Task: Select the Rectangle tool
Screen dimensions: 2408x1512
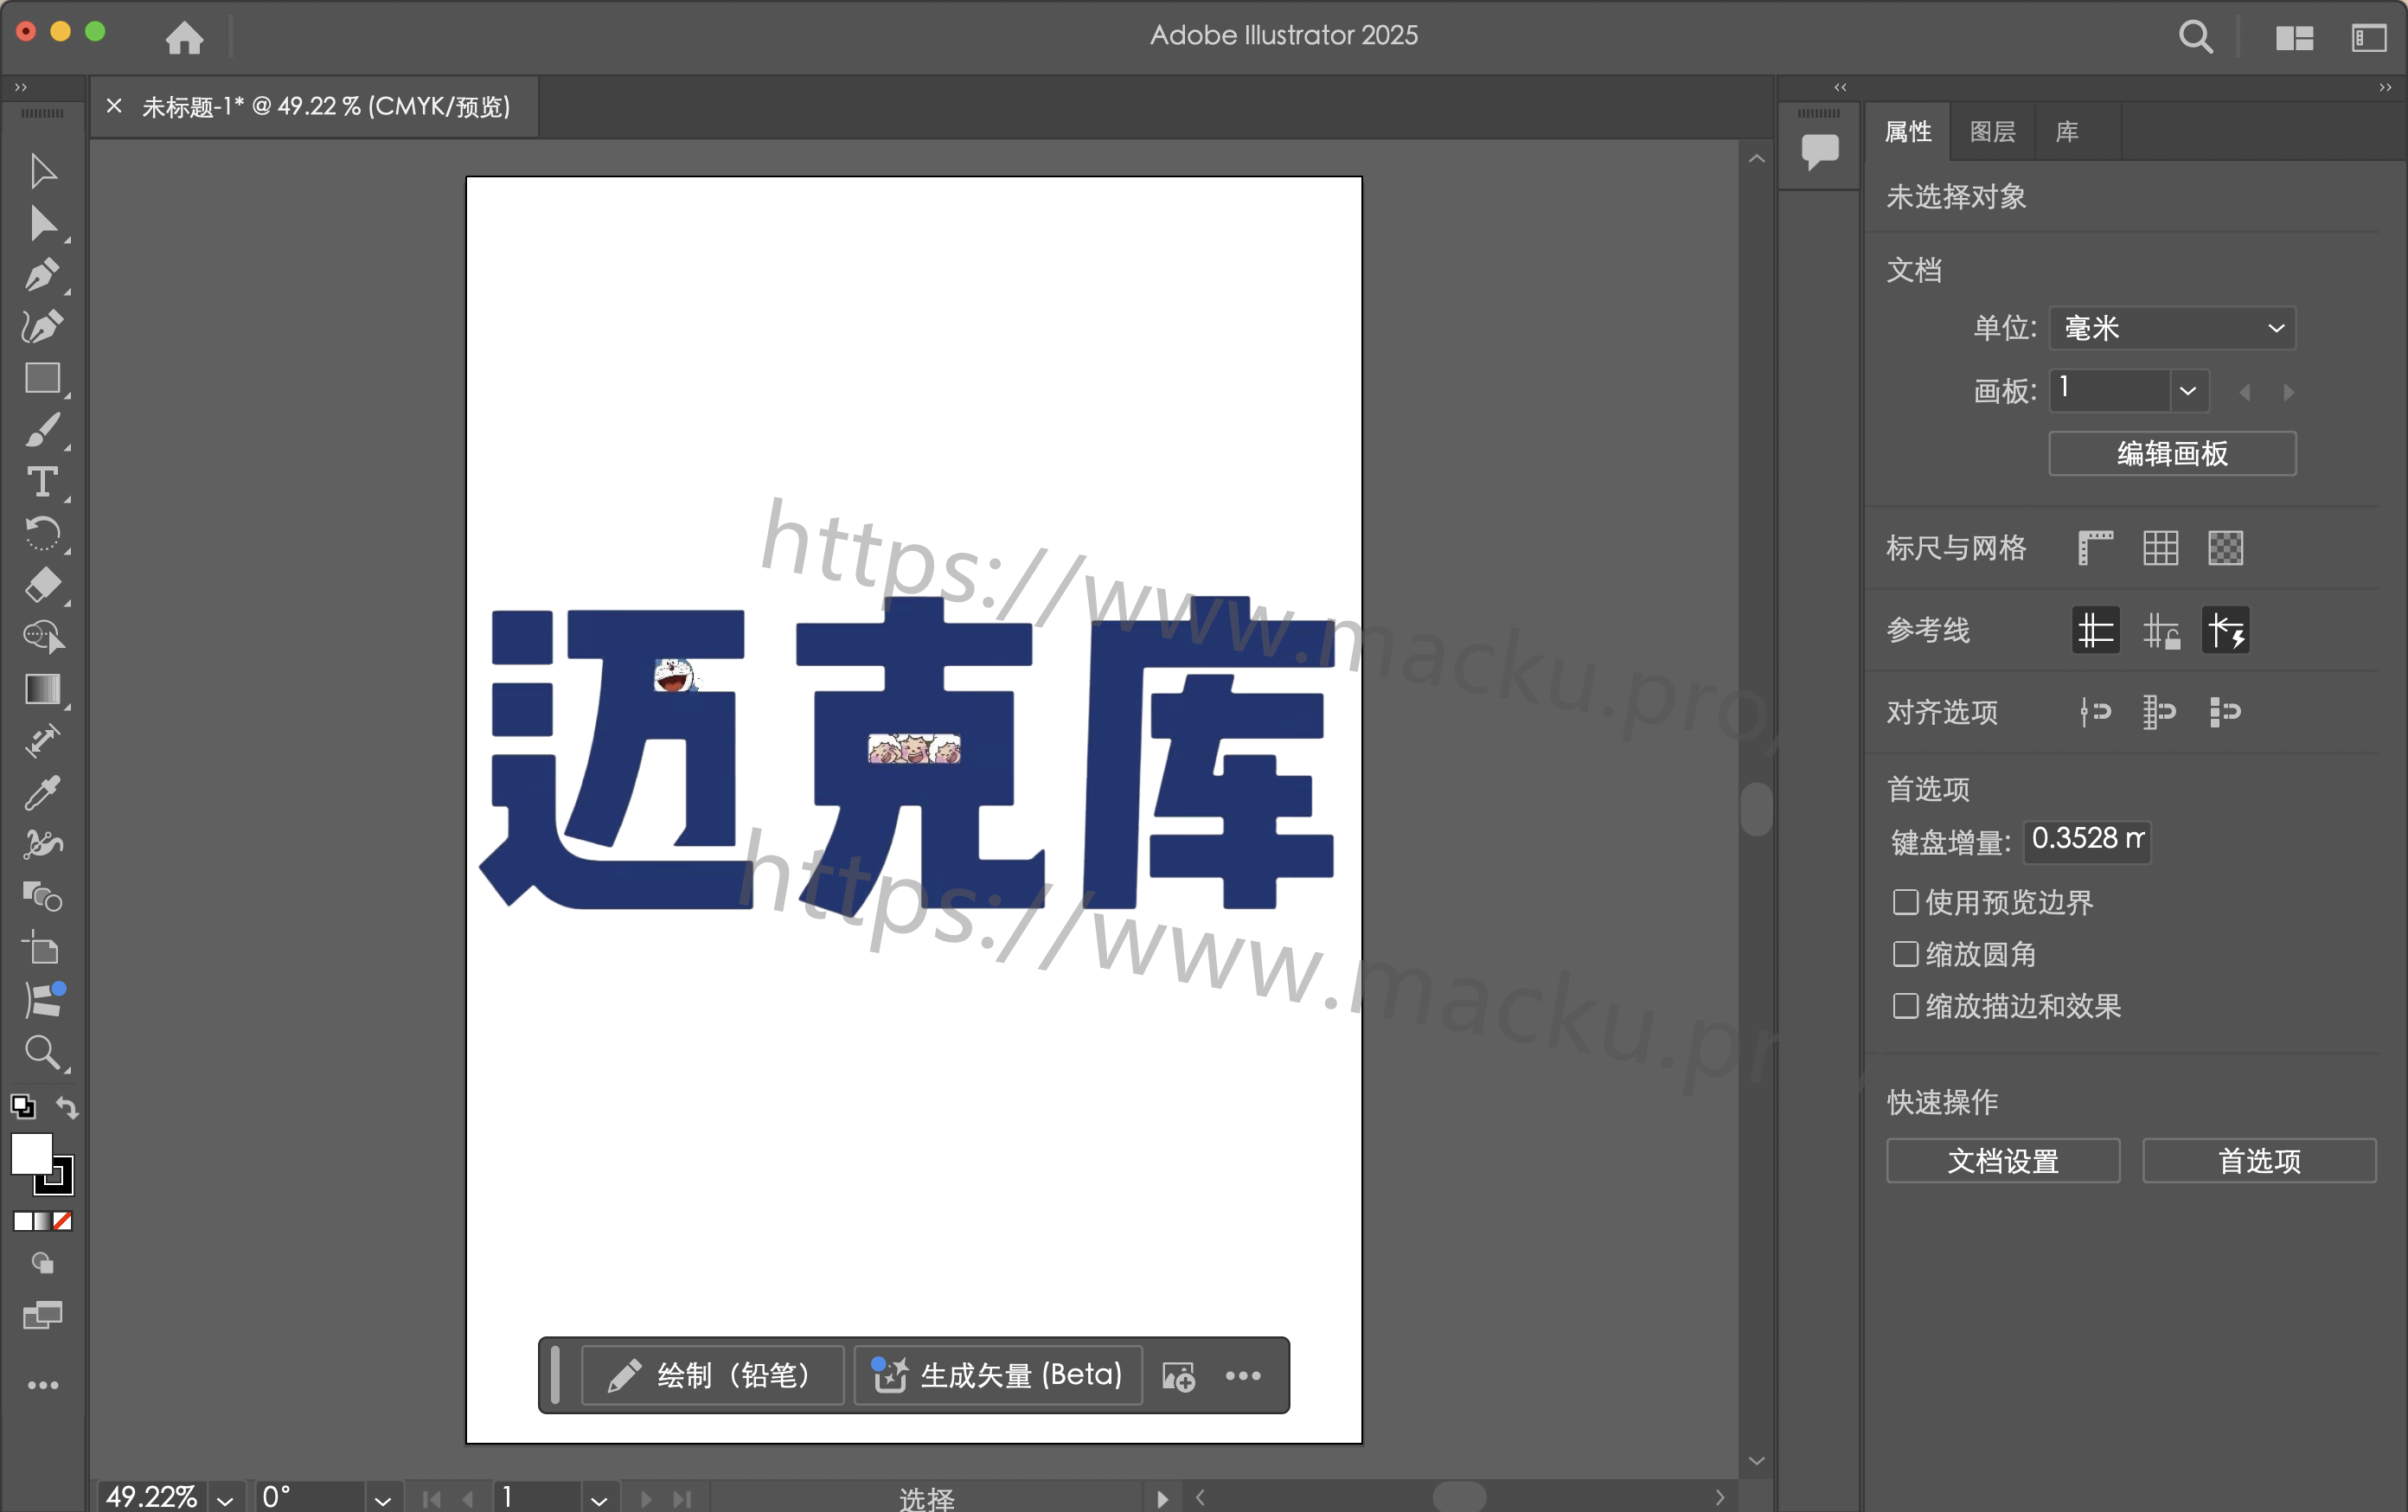Action: pos(42,379)
